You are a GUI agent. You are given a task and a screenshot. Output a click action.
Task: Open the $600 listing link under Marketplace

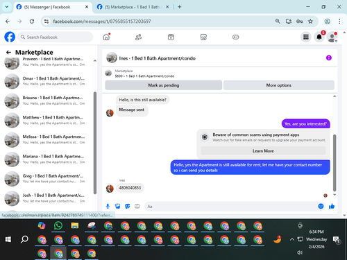pos(144,76)
